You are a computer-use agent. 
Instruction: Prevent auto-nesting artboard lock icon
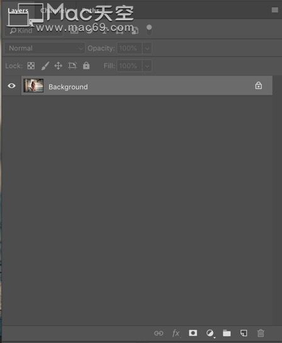pyautogui.click(x=72, y=66)
